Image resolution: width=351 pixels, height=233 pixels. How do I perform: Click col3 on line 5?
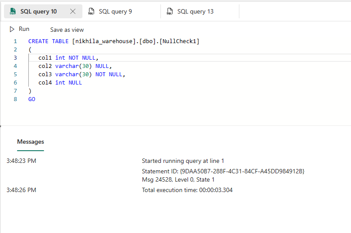coord(45,74)
